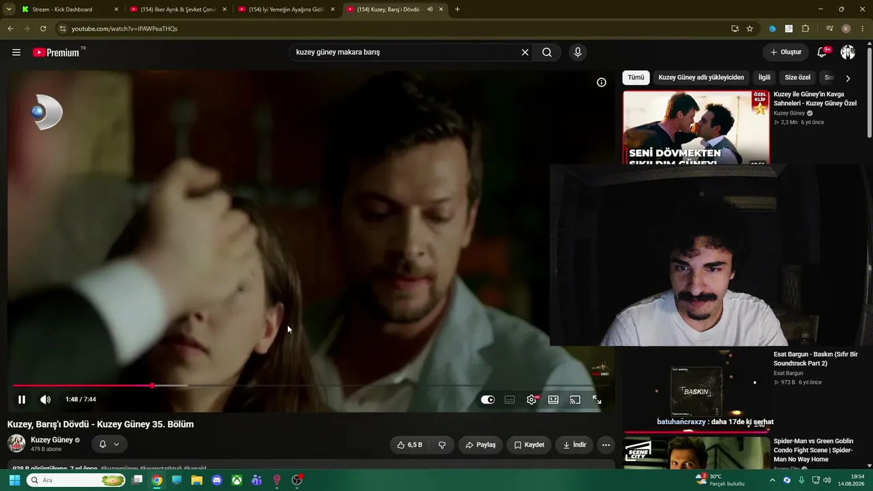The height and width of the screenshot is (491, 873).
Task: Run search with the magnifier button
Action: click(x=547, y=53)
